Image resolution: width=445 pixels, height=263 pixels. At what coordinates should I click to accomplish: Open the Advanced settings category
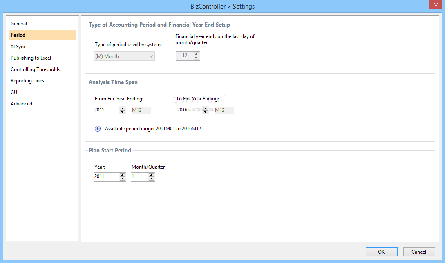tap(42, 104)
